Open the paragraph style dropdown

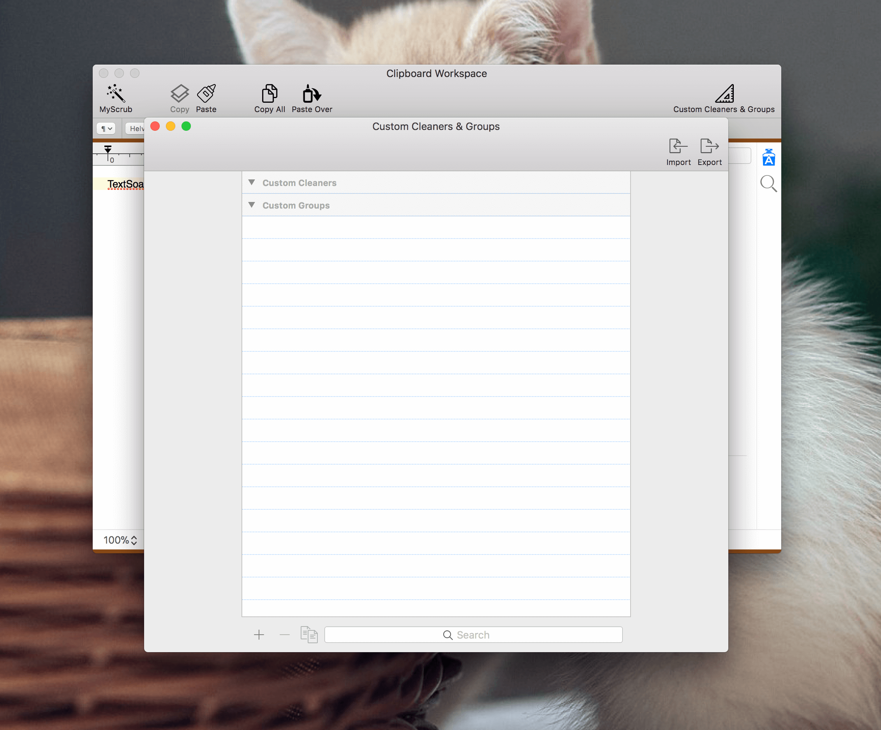[x=106, y=128]
